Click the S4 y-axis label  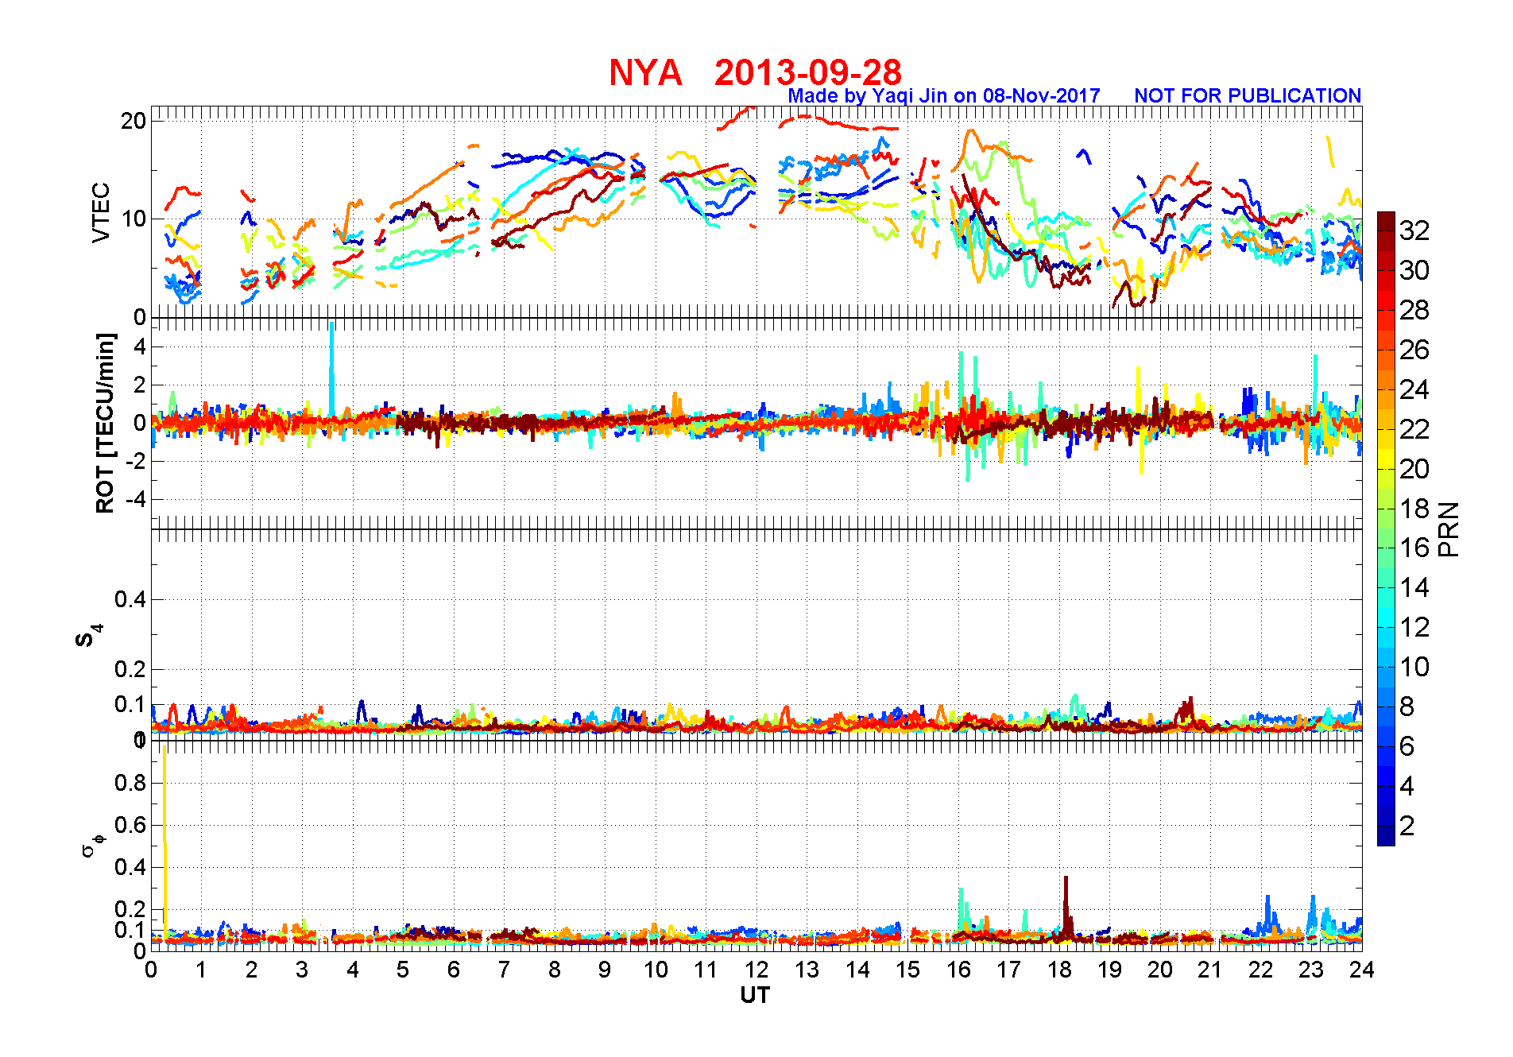click(x=88, y=636)
